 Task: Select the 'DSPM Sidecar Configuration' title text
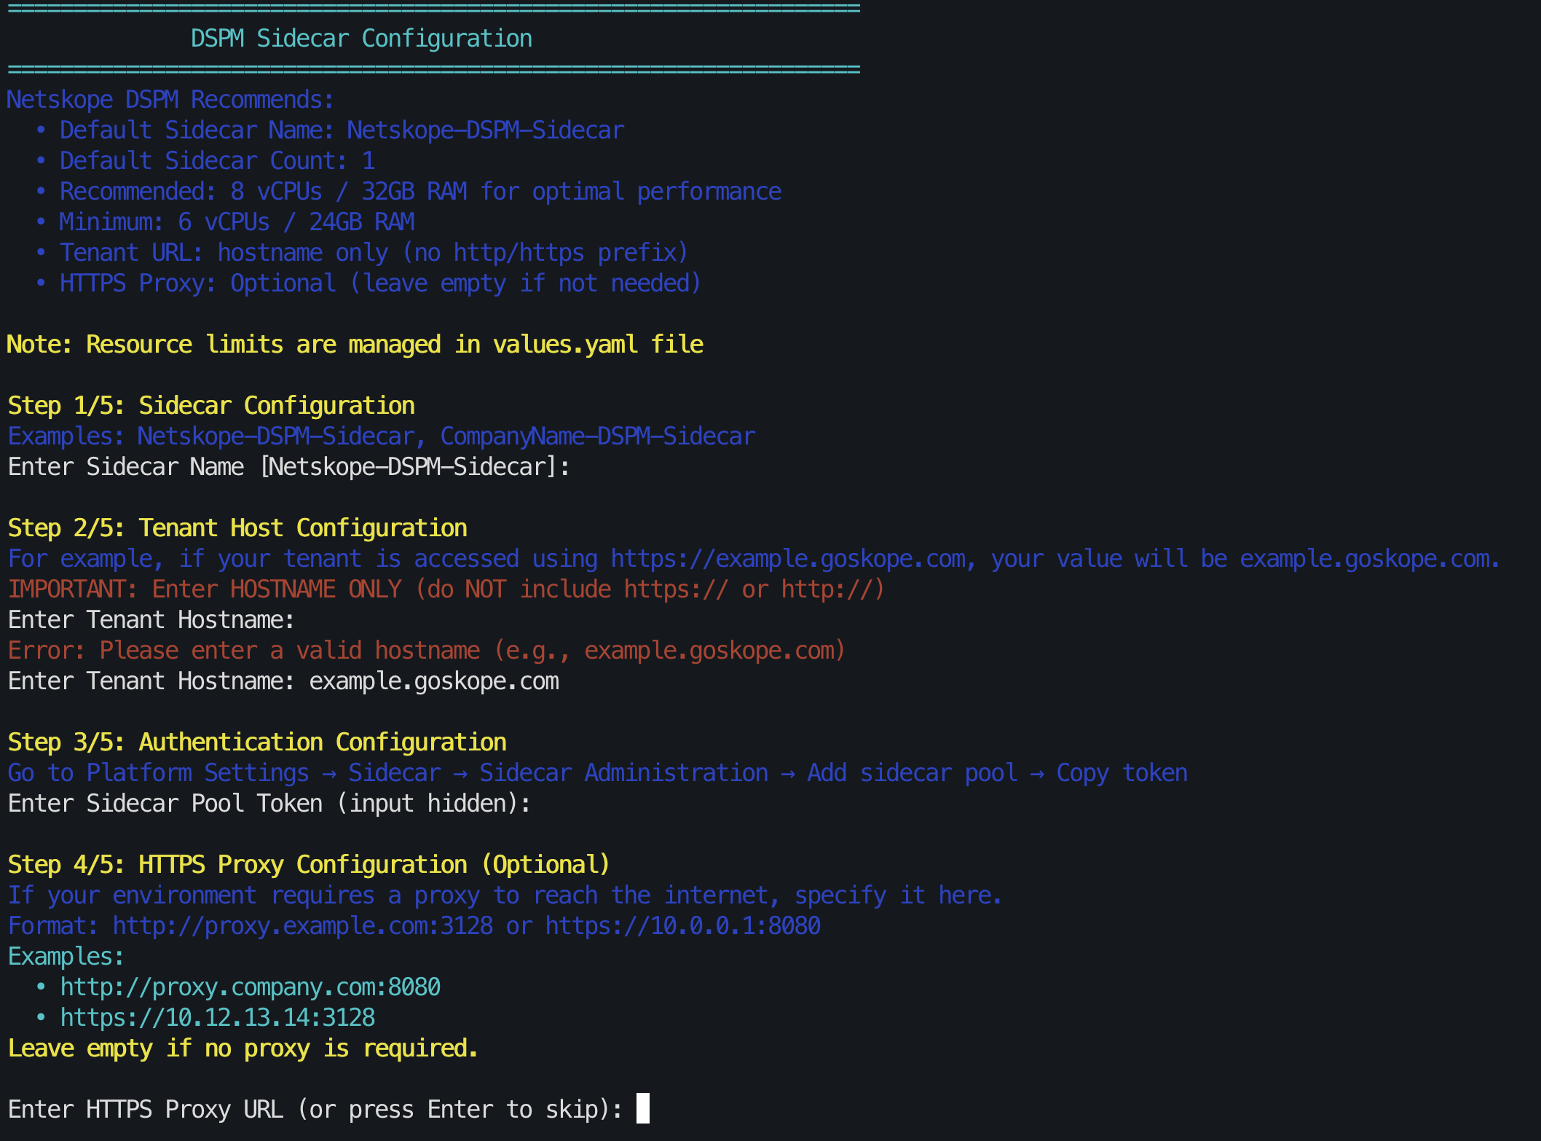[x=361, y=38]
